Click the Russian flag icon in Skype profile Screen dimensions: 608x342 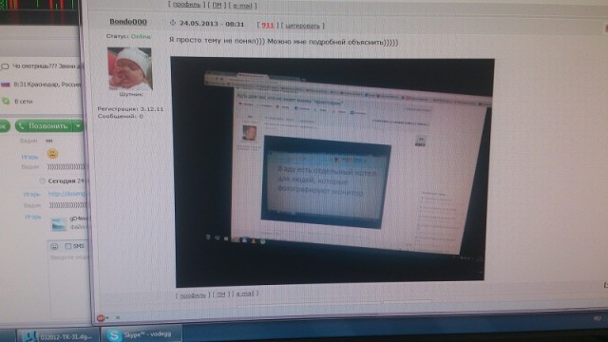pos(6,84)
